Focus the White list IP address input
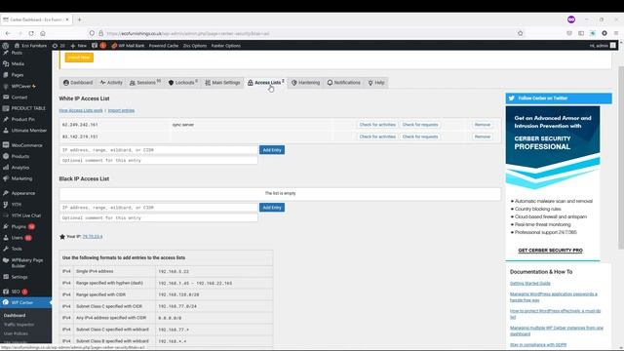The width and height of the screenshot is (624, 351). pyautogui.click(x=158, y=150)
